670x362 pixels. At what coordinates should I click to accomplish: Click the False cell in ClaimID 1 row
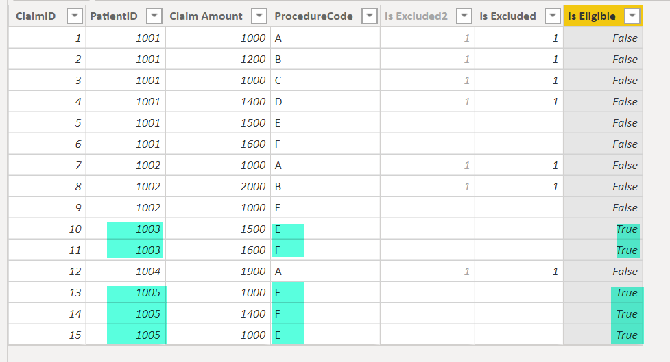603,38
